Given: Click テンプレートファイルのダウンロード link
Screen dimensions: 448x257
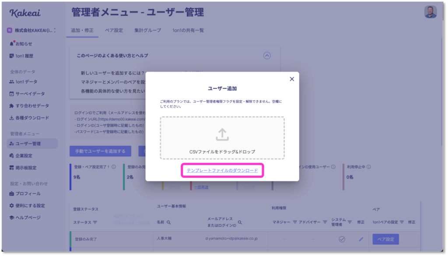Looking at the screenshot, I should click(x=222, y=170).
